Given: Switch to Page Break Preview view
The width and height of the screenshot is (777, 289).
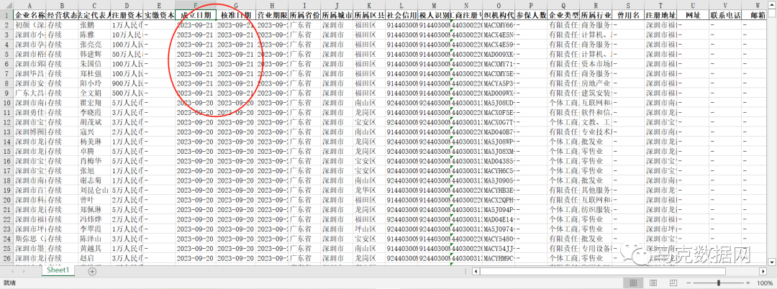Looking at the screenshot, I should coord(674,283).
